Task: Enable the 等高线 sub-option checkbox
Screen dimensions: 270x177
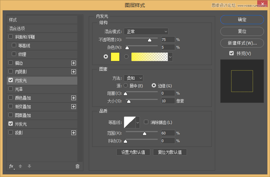Action: [x=14, y=45]
